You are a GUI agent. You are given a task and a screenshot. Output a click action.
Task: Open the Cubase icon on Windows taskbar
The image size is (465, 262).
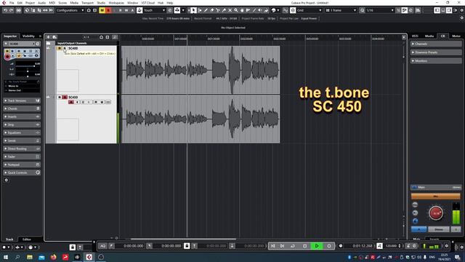click(89, 257)
